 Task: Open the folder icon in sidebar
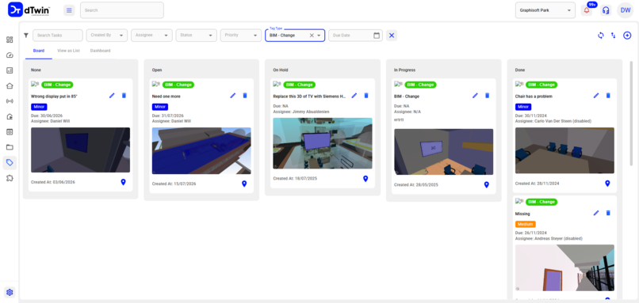coord(10,147)
